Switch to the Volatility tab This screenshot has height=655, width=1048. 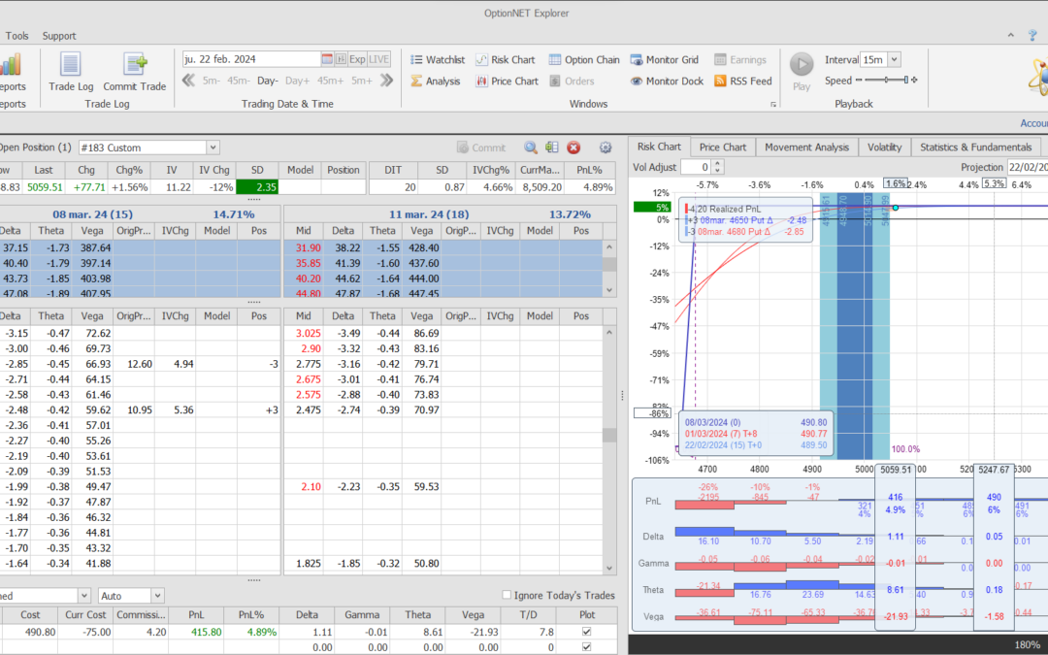click(x=884, y=147)
